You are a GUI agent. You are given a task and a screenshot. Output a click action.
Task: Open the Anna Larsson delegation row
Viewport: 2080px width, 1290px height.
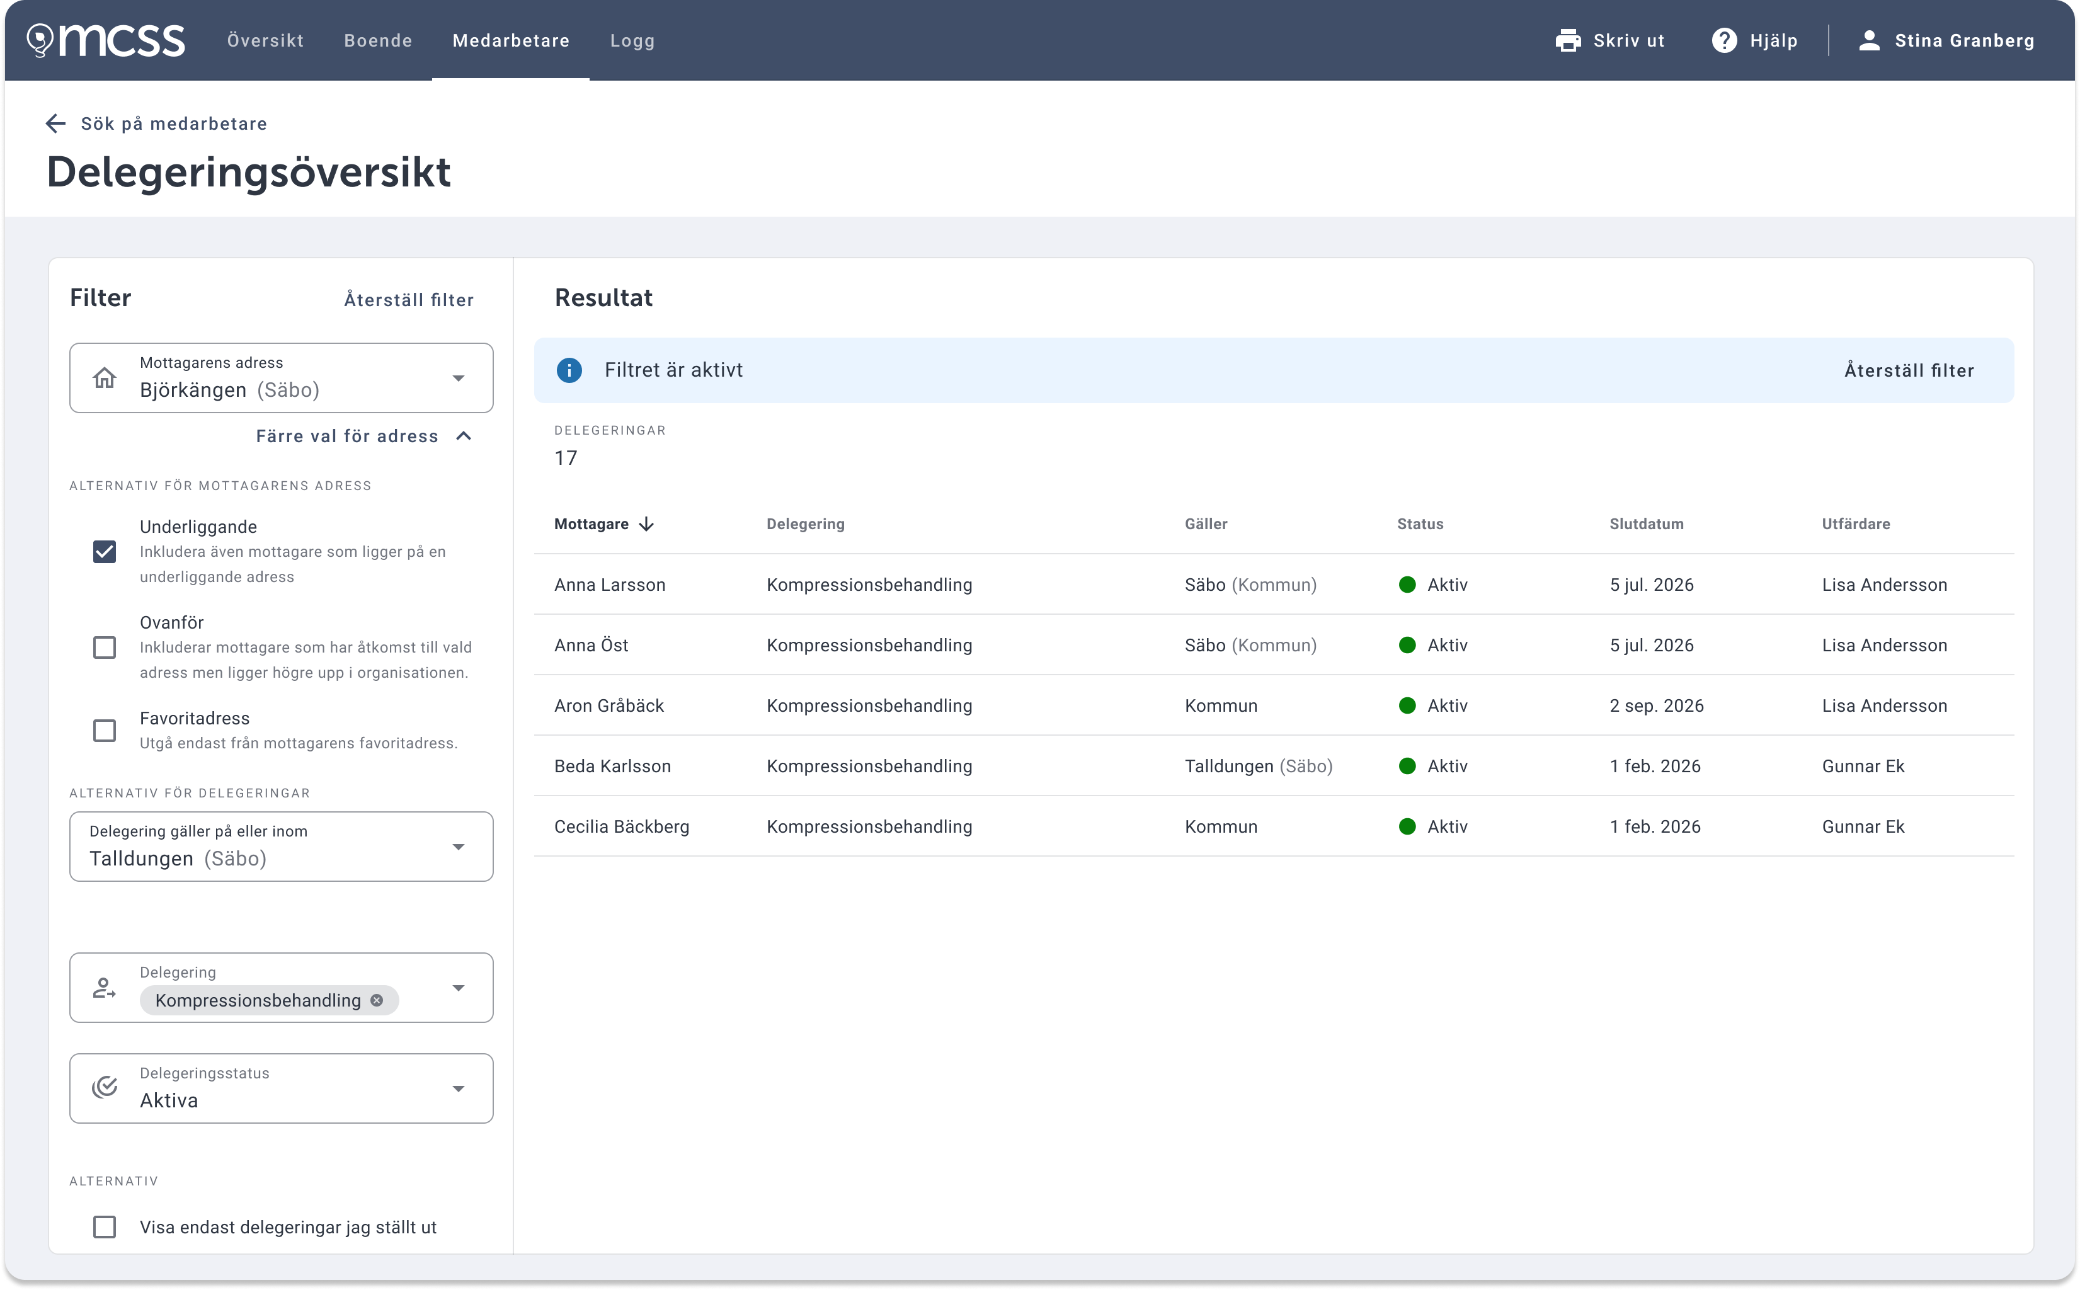[1274, 585]
